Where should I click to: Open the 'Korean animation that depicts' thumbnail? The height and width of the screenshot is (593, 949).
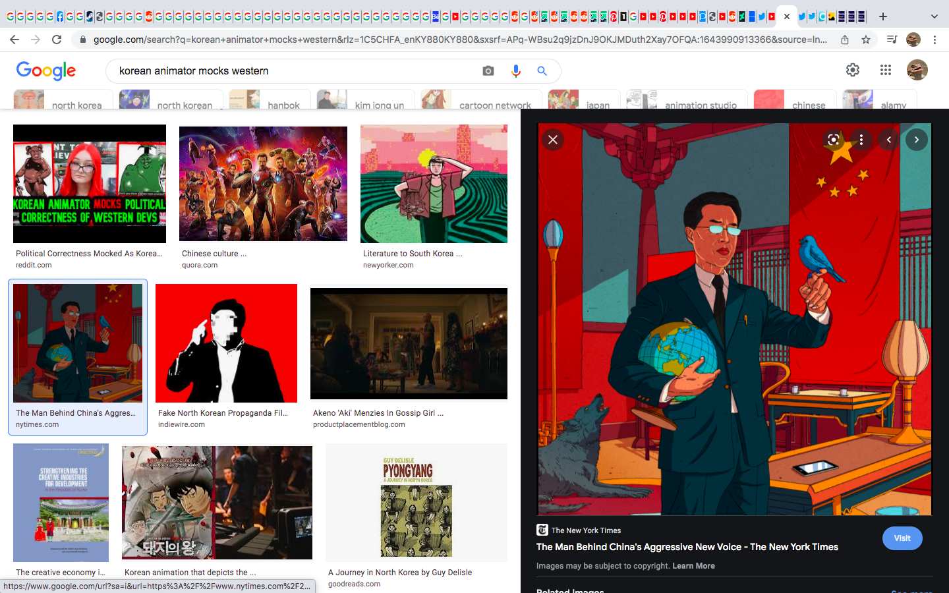tap(217, 503)
